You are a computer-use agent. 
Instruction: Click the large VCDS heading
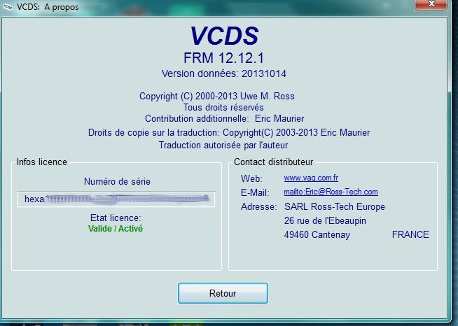224,36
